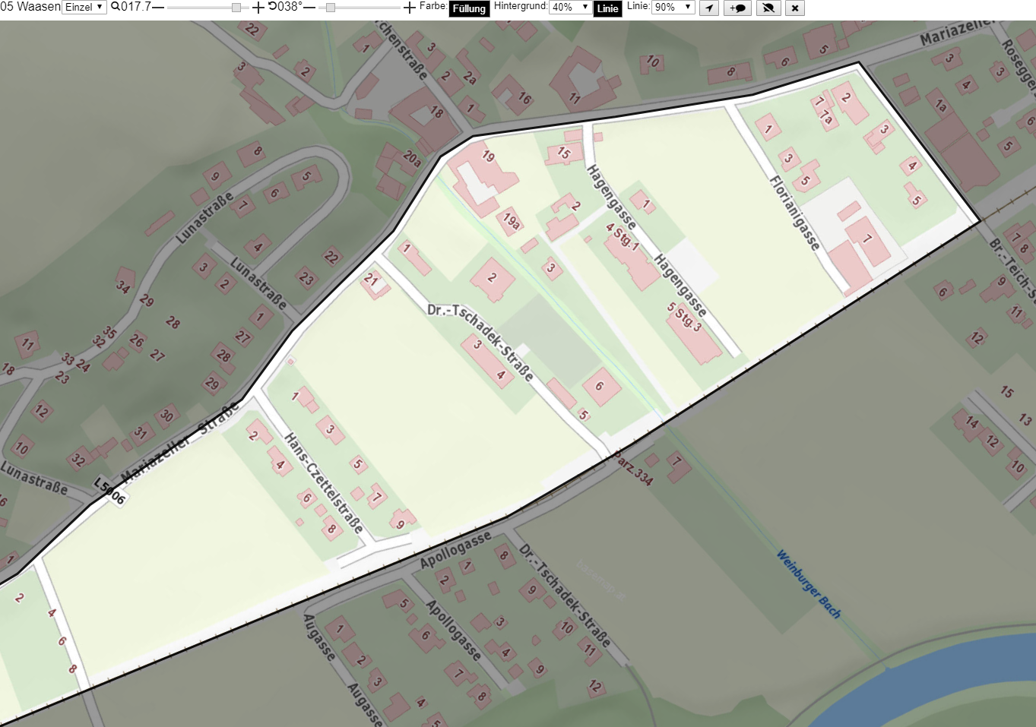
Task: Click the Füllung color button
Action: 469,8
